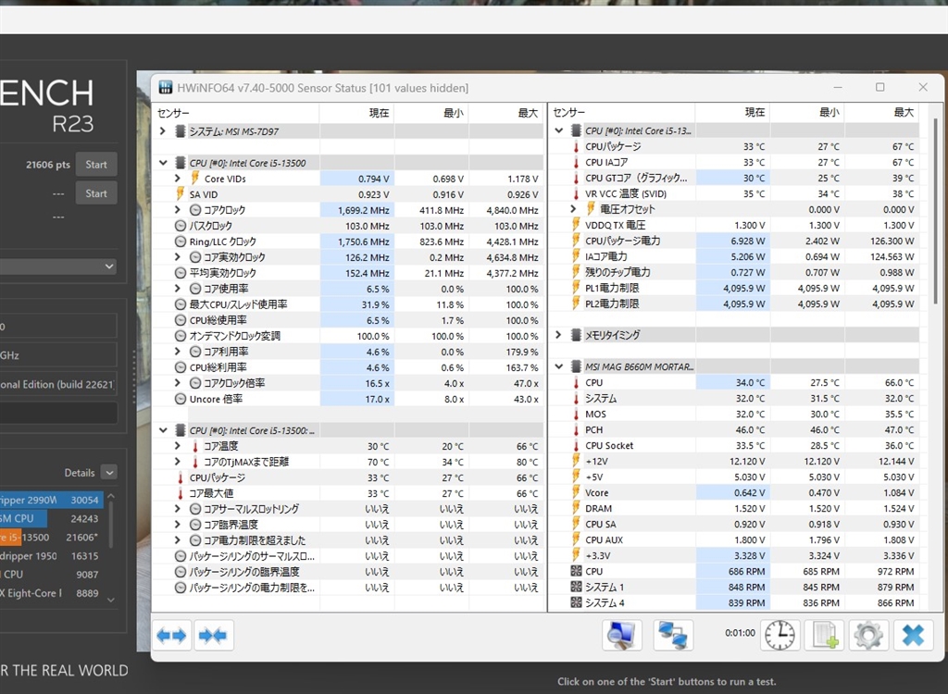Expand the コア使用率 row

click(177, 289)
